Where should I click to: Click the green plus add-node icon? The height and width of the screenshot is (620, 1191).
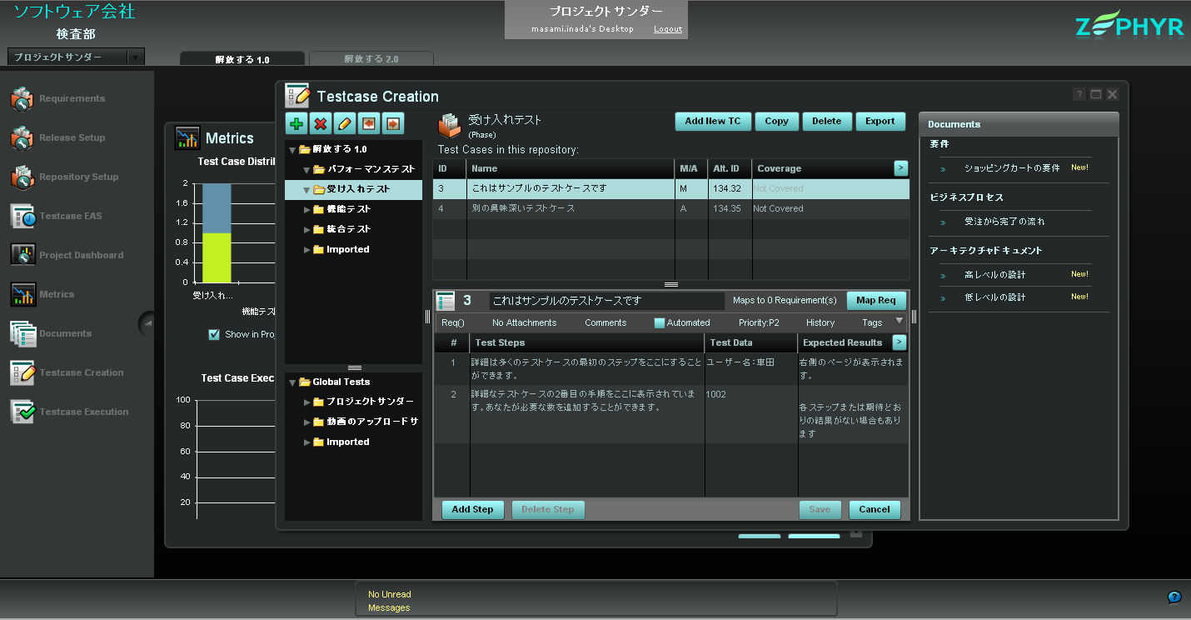297,124
